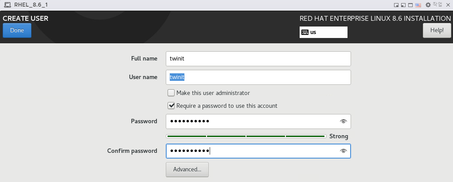
Task: Untick Require a password checkbox
Action: coord(171,106)
